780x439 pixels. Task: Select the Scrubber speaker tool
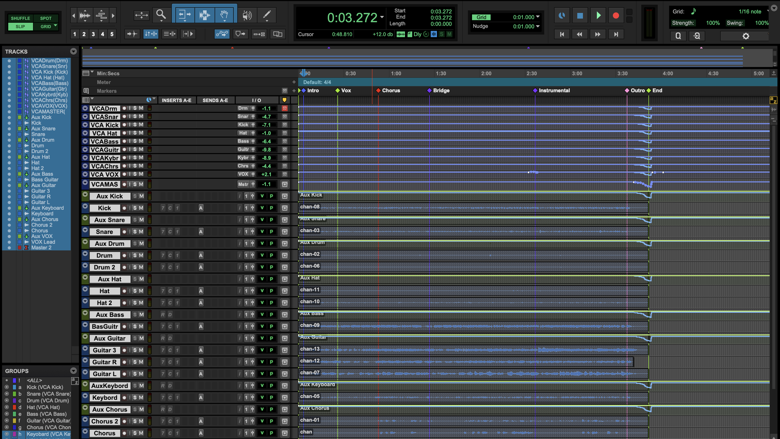point(247,15)
